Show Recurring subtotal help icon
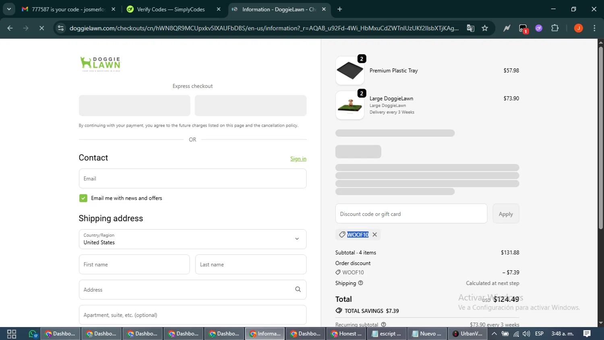 click(383, 324)
